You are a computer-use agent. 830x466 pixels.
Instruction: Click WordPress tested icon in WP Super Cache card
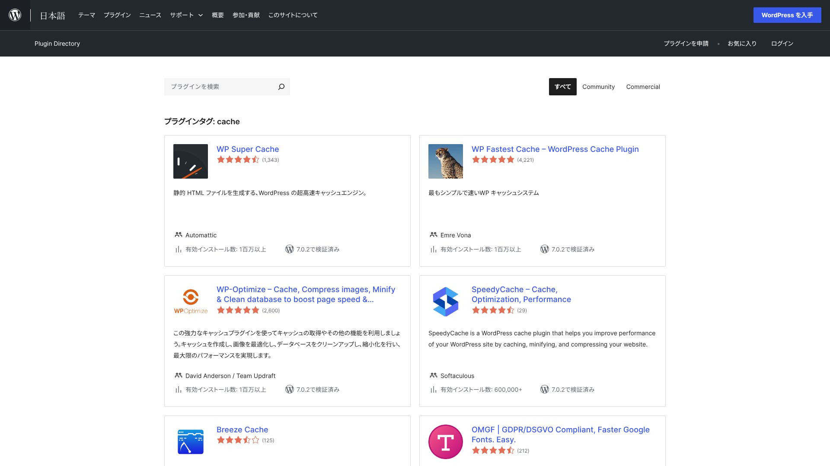(290, 249)
